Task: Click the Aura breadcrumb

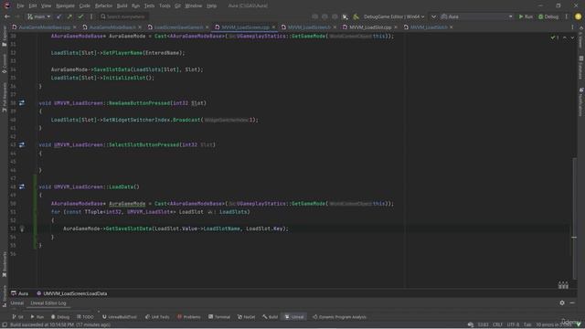Action: pyautogui.click(x=20, y=293)
